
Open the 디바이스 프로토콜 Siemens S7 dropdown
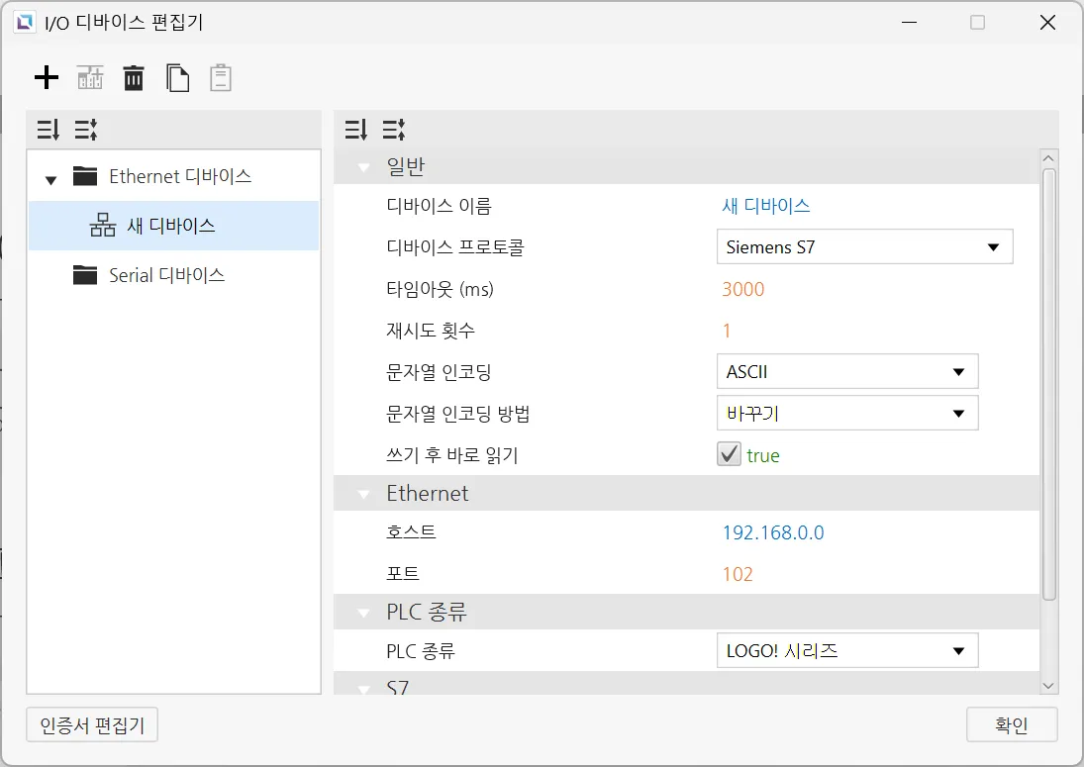pos(863,247)
